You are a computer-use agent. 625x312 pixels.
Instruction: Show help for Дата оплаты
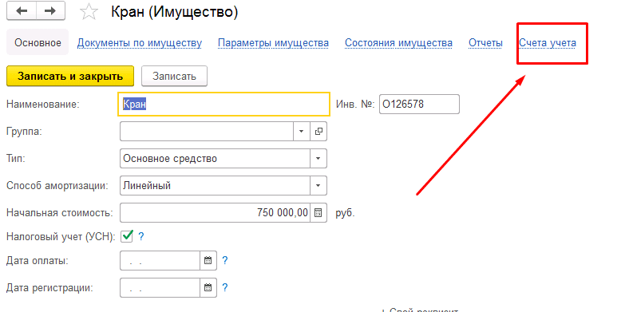pyautogui.click(x=225, y=261)
